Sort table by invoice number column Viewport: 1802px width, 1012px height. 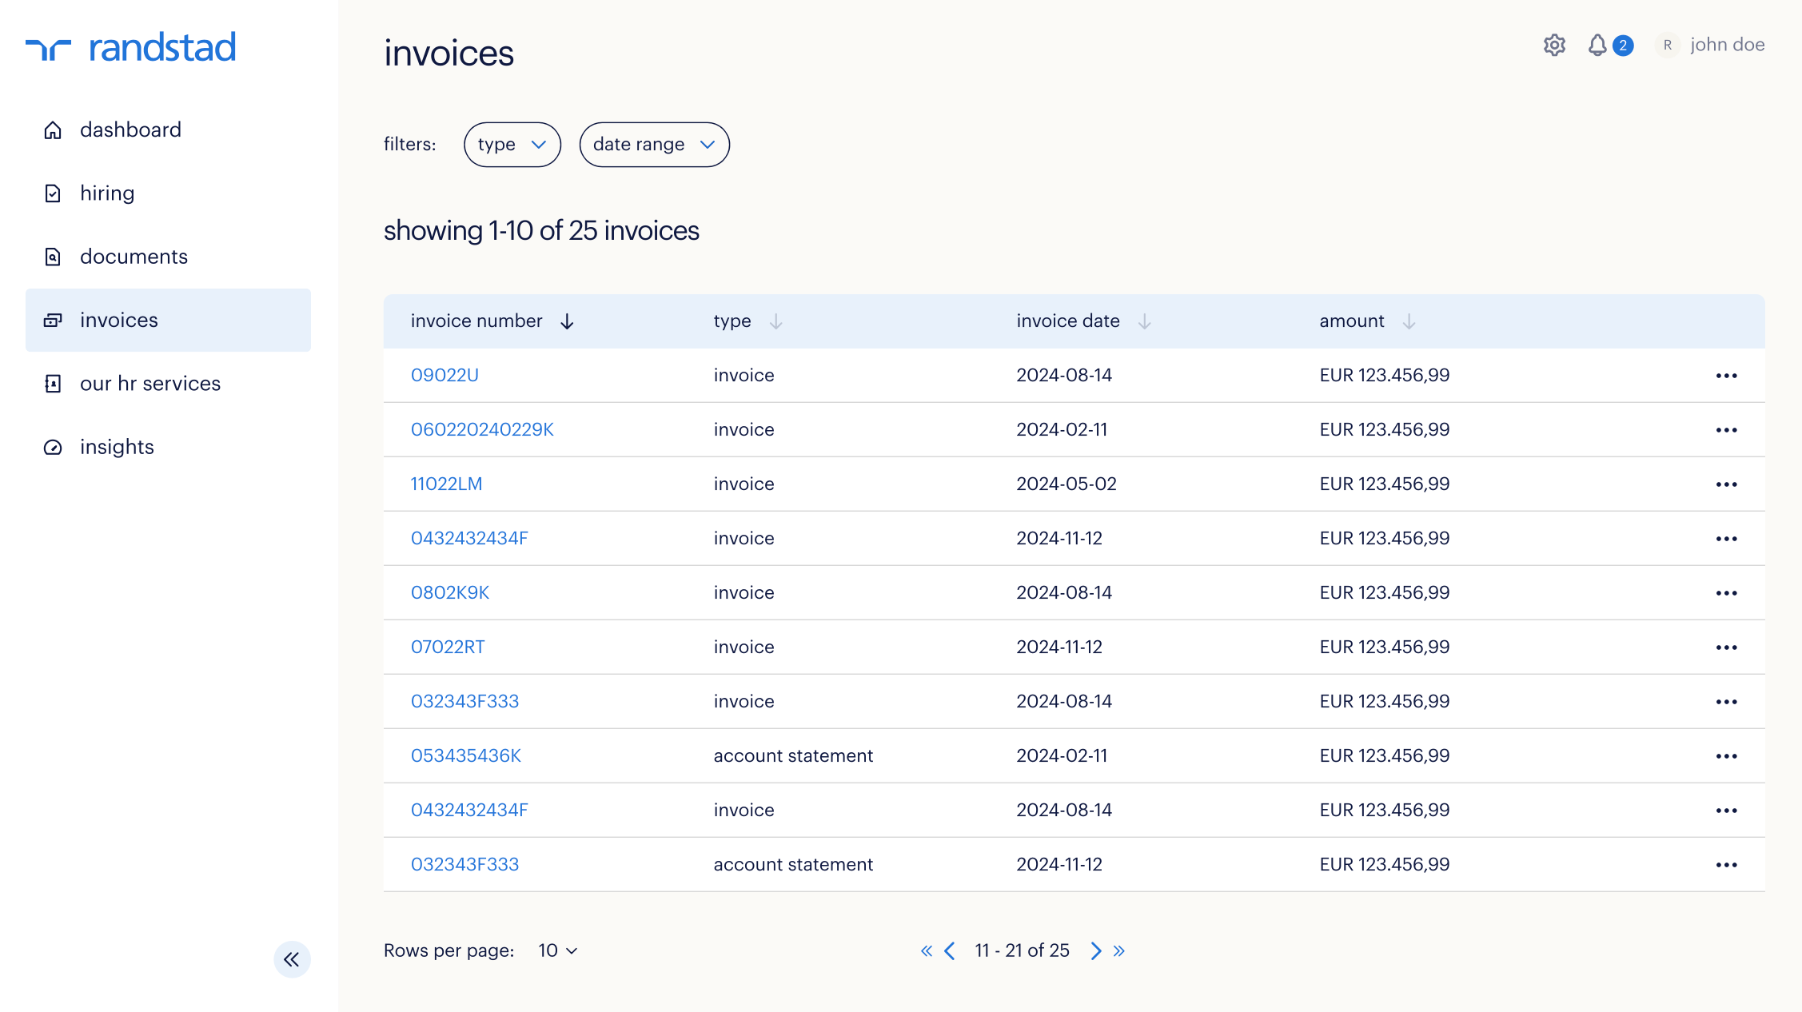tap(567, 321)
